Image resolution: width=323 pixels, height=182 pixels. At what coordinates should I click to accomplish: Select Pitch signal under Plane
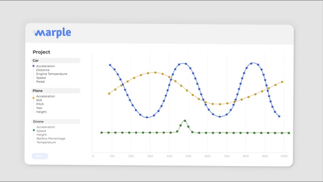click(40, 104)
